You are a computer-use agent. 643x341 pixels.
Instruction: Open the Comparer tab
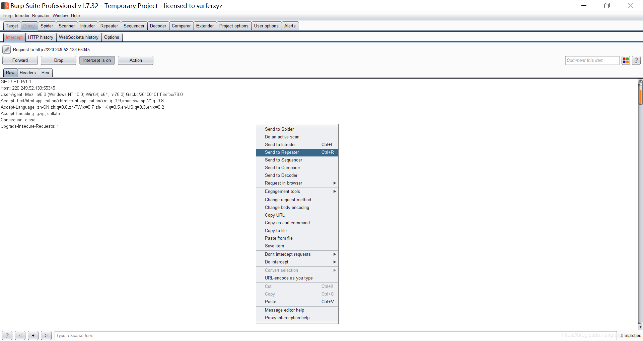click(181, 26)
